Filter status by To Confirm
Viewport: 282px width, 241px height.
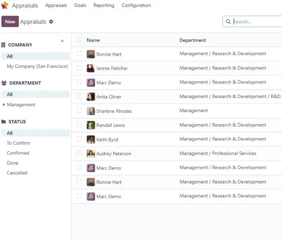(x=18, y=143)
